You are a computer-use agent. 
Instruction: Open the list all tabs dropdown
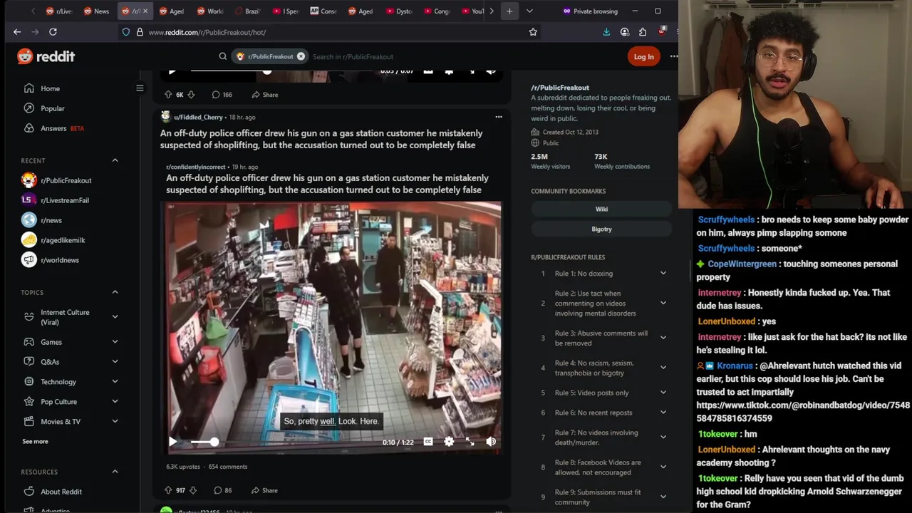pos(529,11)
